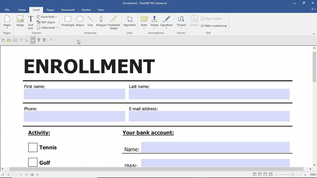Choose the Ellipse drawing tool
This screenshot has width=317, height=178.
tap(80, 21)
